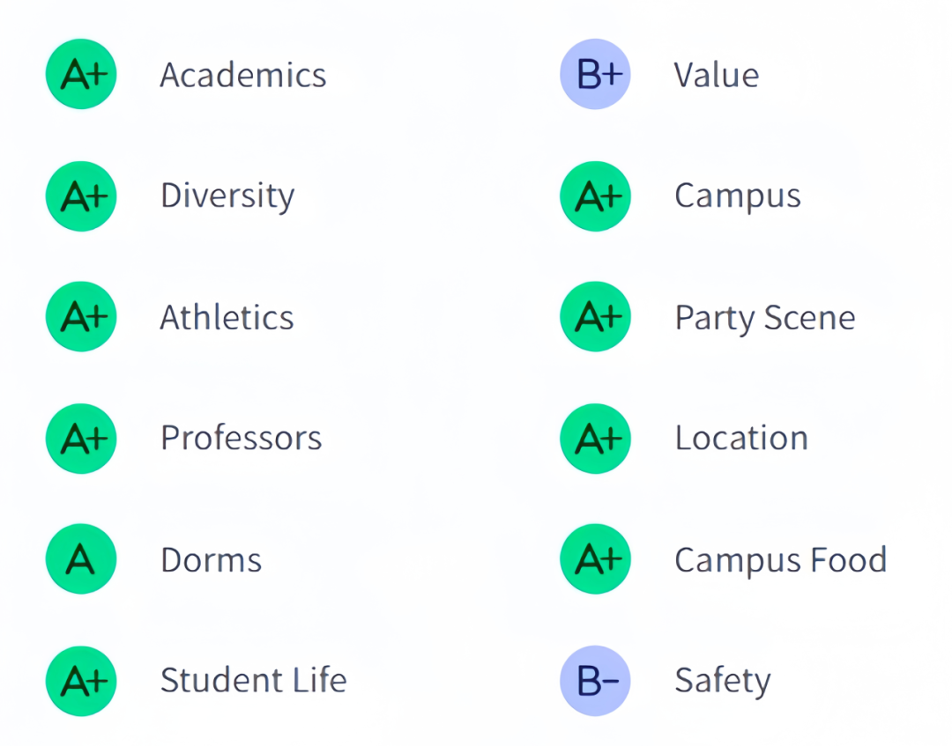Image resolution: width=952 pixels, height=746 pixels.
Task: Click the Value label text
Action: [x=717, y=75]
